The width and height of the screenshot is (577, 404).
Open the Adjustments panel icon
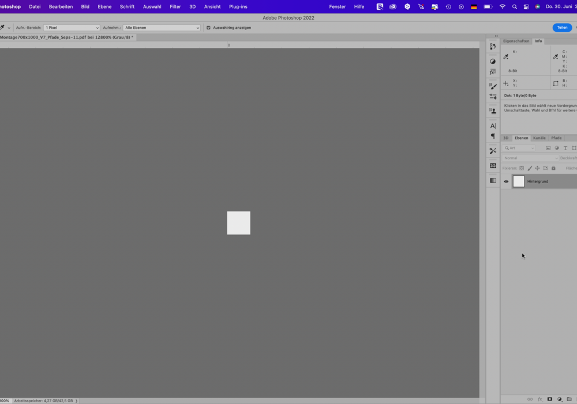coord(493,61)
